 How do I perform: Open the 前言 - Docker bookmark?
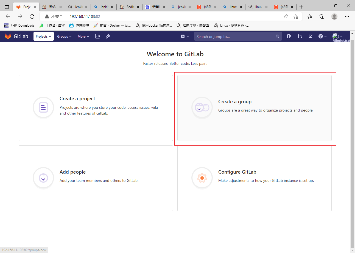coord(112,26)
